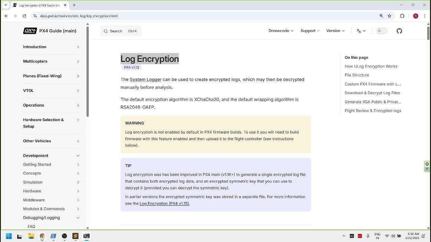Open Google Chrome from the taskbar
The width and height of the screenshot is (431, 242).
click(x=42, y=236)
